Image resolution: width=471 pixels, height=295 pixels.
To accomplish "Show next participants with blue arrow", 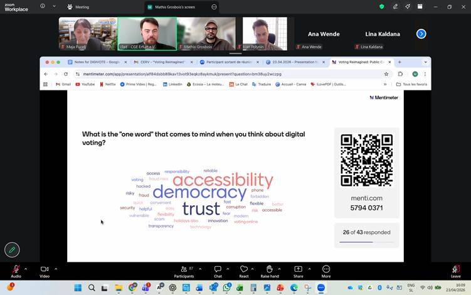I will pyautogui.click(x=421, y=34).
